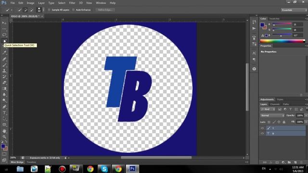The height and width of the screenshot is (173, 308).
Task: Open the Opacity slider dropdown arrow
Action: click(x=306, y=115)
